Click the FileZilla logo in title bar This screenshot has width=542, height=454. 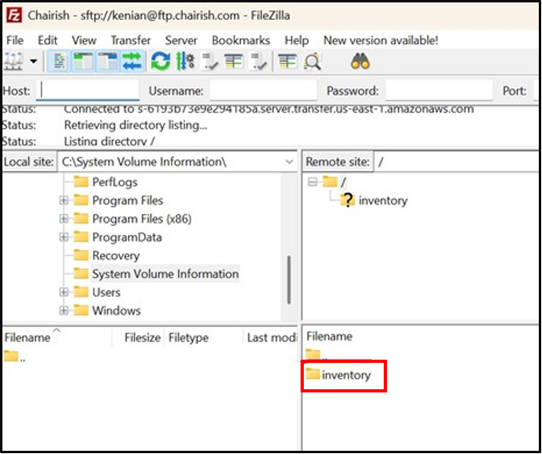14,15
